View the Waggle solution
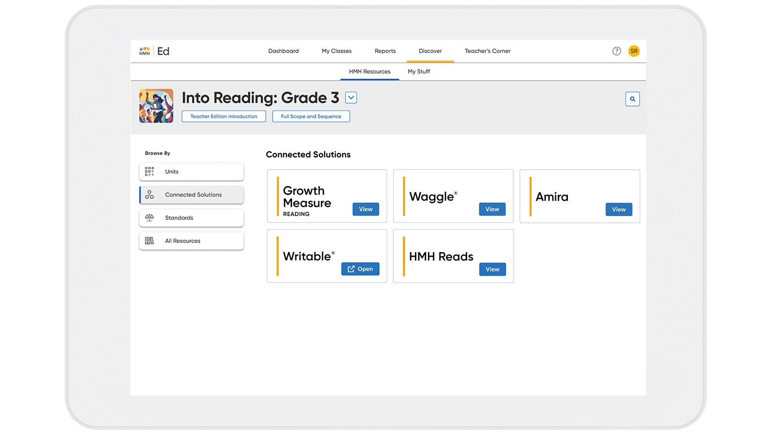The width and height of the screenshot is (772, 434). point(492,209)
